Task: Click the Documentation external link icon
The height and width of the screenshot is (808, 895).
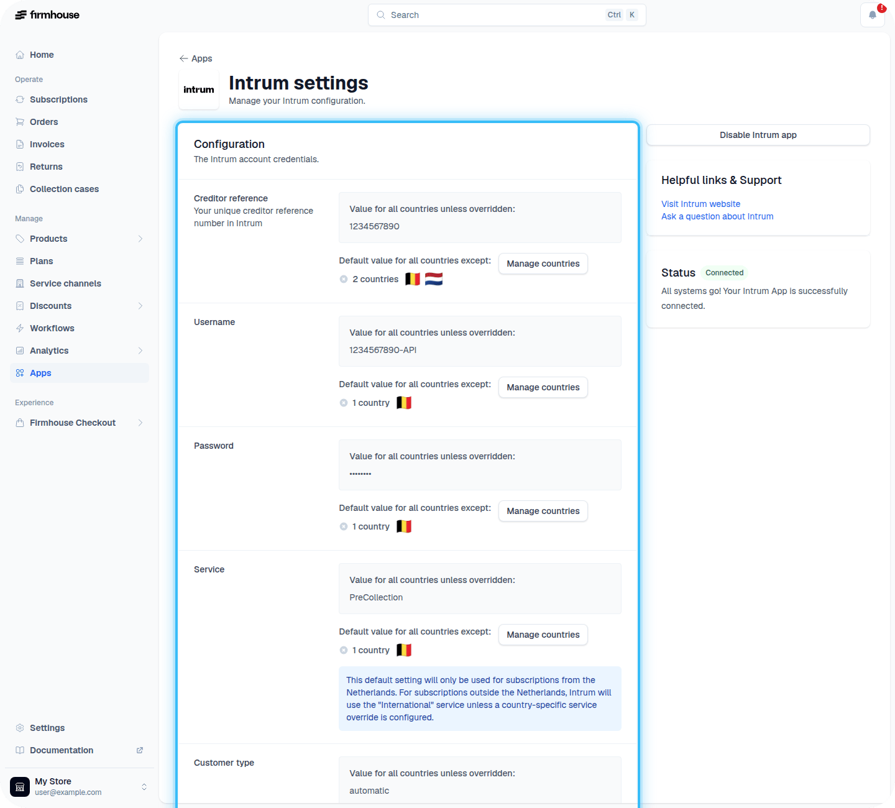Action: tap(140, 750)
